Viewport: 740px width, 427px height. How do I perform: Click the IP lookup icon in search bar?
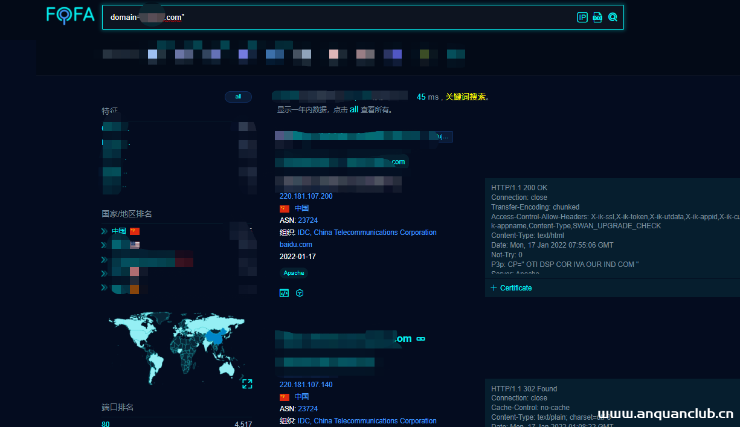pos(582,18)
